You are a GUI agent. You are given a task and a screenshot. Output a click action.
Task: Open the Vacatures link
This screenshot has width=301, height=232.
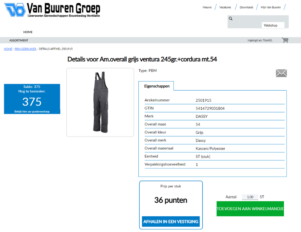pyautogui.click(x=225, y=7)
